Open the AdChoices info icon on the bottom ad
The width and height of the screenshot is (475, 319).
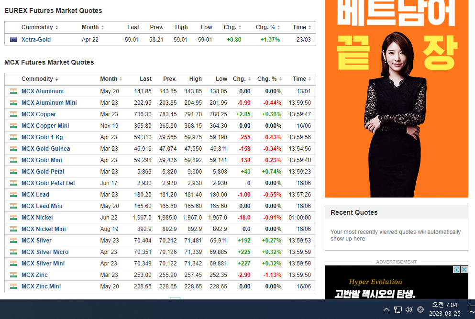coord(456,269)
